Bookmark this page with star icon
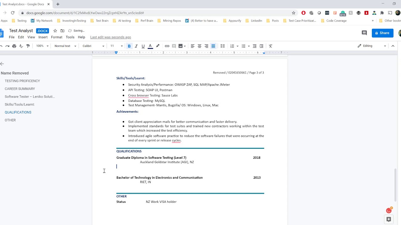The image size is (401, 225). pyautogui.click(x=294, y=13)
